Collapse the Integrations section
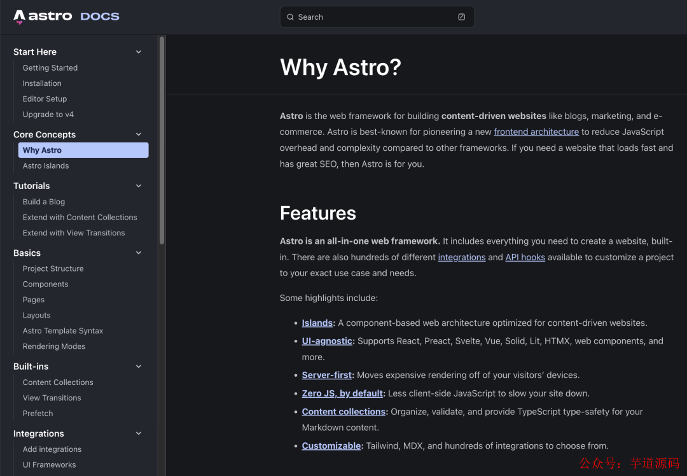 pos(139,433)
